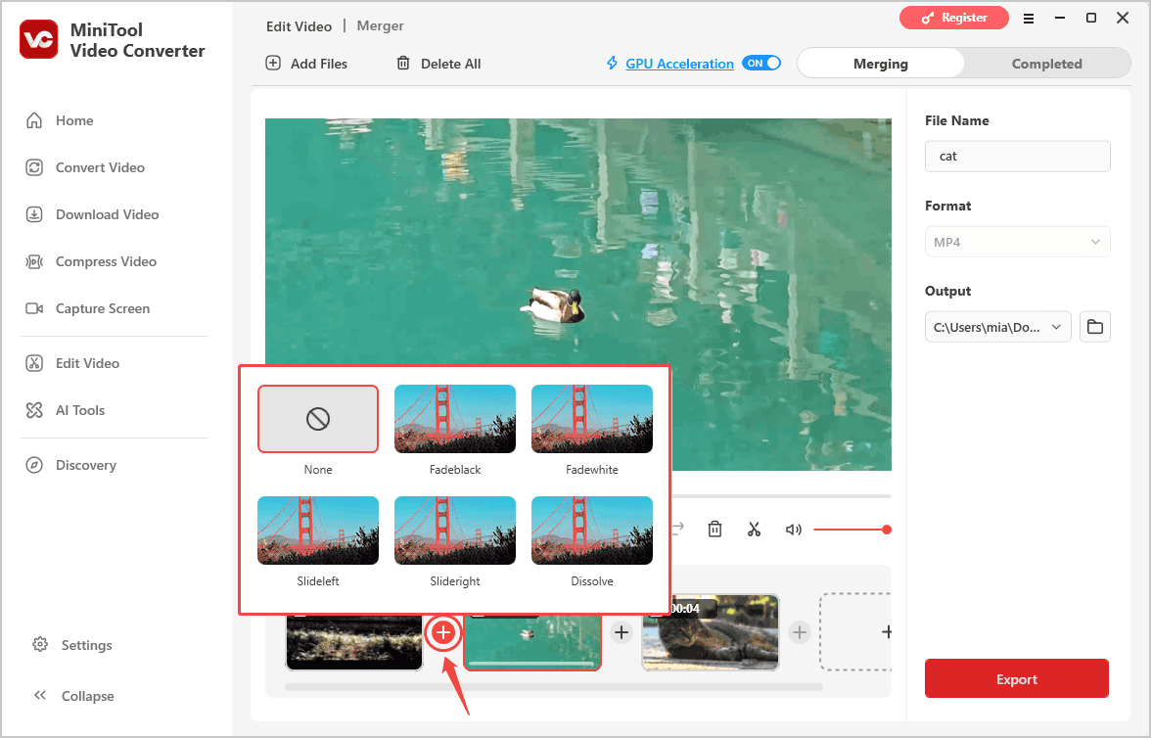Image resolution: width=1151 pixels, height=738 pixels.
Task: Adjust the red volume slider
Action: pyautogui.click(x=852, y=530)
